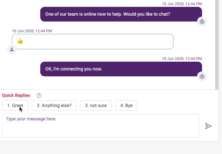Click the bot avatar beside the connecting message
Viewport: 222px width, 154px height.
[202, 76]
